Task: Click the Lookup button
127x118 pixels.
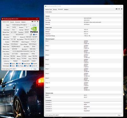Action: tap(34, 25)
